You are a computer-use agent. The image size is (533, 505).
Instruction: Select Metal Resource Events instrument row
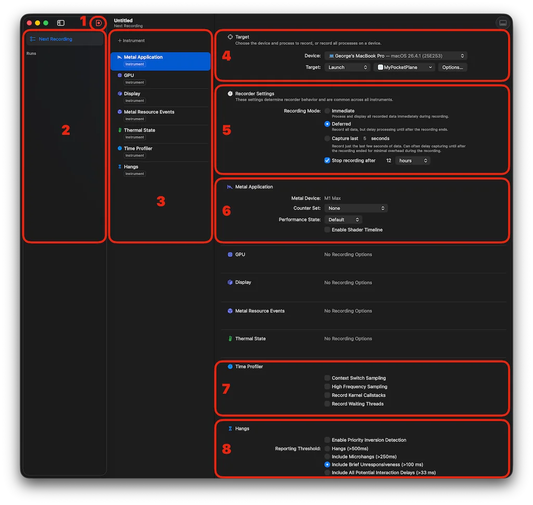click(x=160, y=115)
